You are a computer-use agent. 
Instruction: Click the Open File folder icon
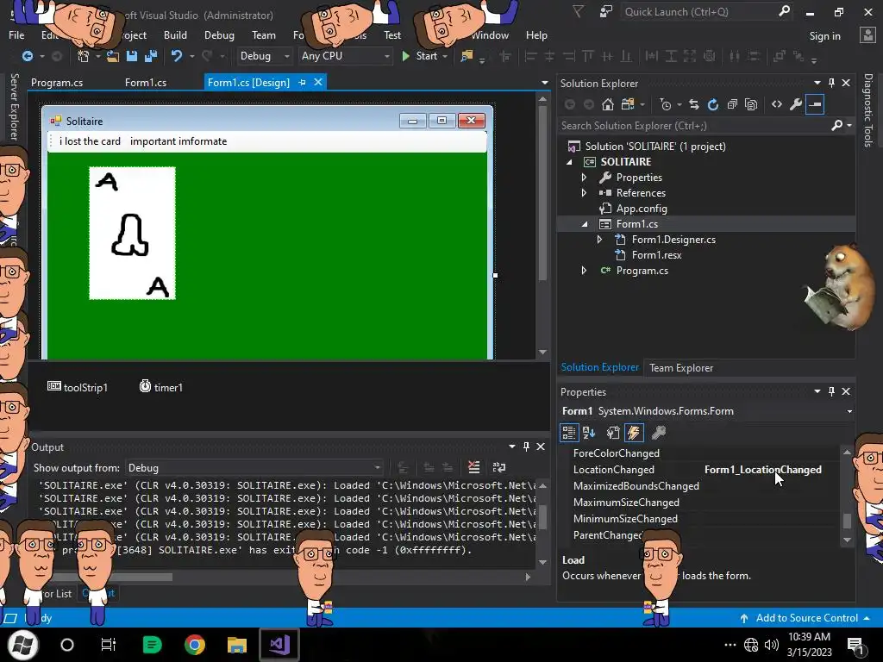pos(113,56)
